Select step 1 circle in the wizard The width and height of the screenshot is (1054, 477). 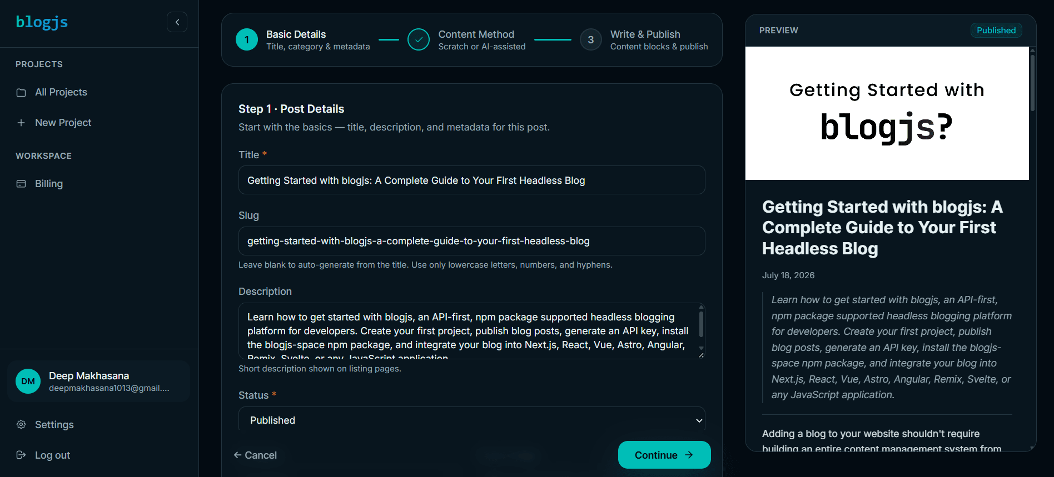[247, 40]
